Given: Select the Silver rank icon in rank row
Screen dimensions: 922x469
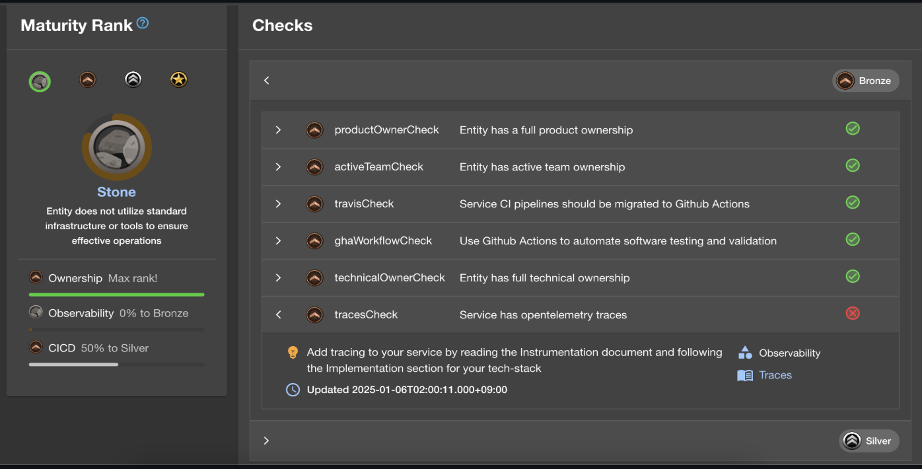Looking at the screenshot, I should 133,80.
